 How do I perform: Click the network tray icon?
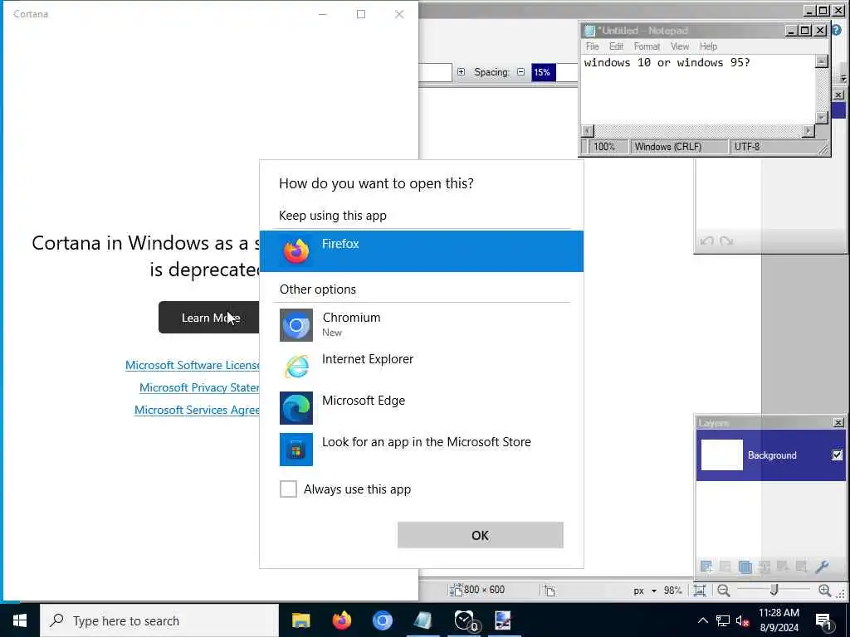tap(723, 620)
